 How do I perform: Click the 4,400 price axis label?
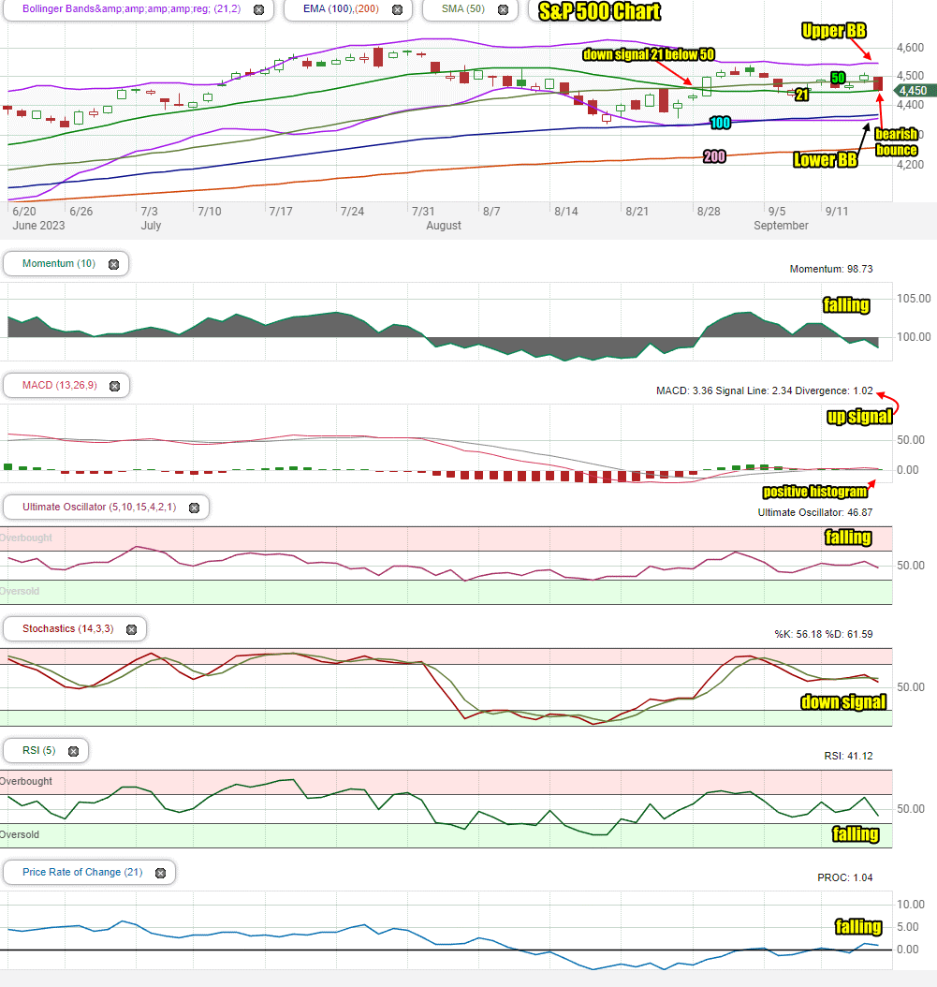(910, 105)
